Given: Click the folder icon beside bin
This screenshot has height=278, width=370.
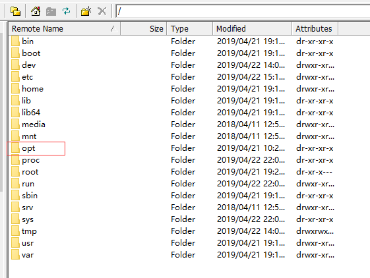Looking at the screenshot, I should tap(15, 41).
